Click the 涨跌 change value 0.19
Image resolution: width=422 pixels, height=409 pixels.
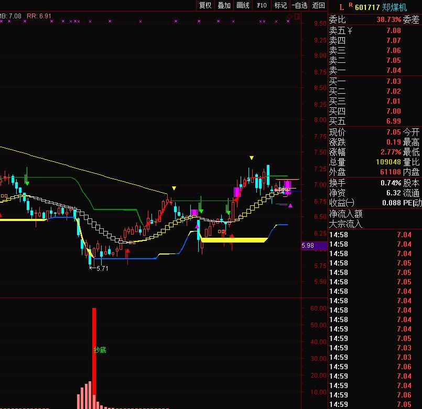point(394,142)
